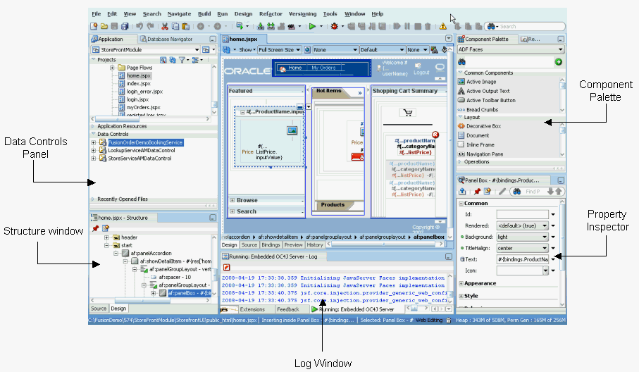
Task: Click the Save All toolbar icon
Action: point(125,27)
